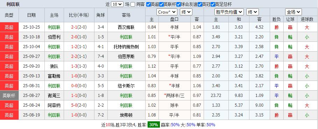Click the 5-0(2-0) score against 阿森纳

(x=79, y=105)
